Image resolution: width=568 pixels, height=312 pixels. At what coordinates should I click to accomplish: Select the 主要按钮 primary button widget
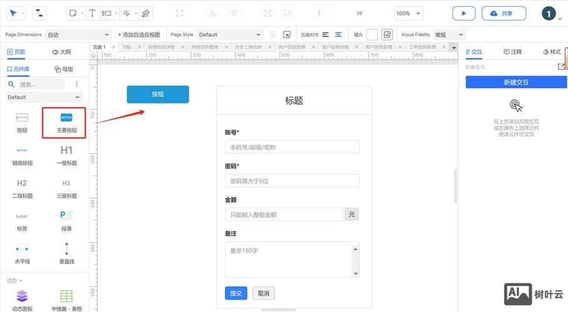tap(66, 123)
